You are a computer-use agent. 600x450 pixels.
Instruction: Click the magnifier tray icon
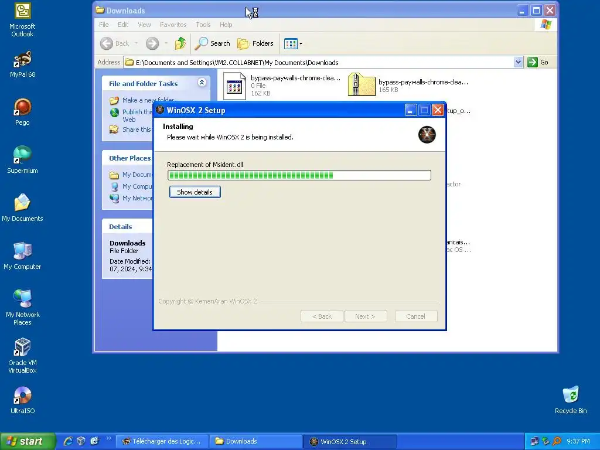557,442
